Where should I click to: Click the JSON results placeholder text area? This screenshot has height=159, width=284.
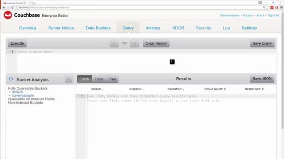(x=181, y=126)
